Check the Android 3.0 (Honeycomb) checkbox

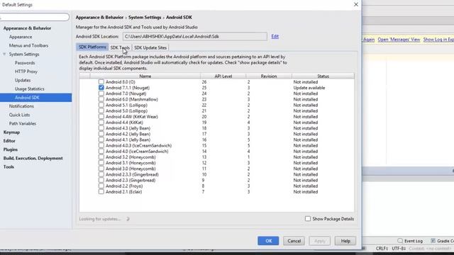pyautogui.click(x=101, y=169)
